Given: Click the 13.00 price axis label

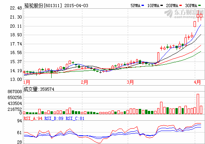Looking at the screenshot, I should [16, 79].
